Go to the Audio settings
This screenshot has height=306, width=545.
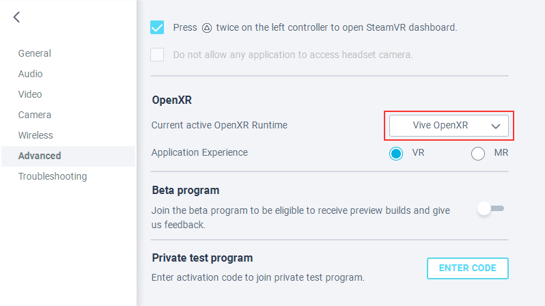pos(31,74)
